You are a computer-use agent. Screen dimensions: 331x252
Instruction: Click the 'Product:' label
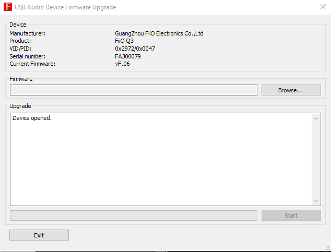[x=20, y=41]
